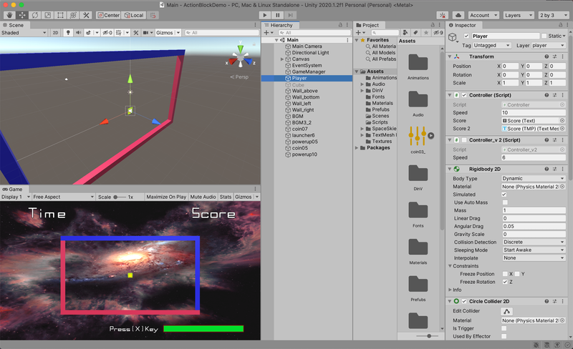
Task: Toggle 2D scene view mode
Action: (56, 33)
